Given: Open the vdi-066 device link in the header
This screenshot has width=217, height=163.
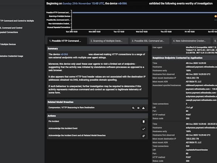Looking at the screenshot, I should pyautogui.click(x=122, y=4).
